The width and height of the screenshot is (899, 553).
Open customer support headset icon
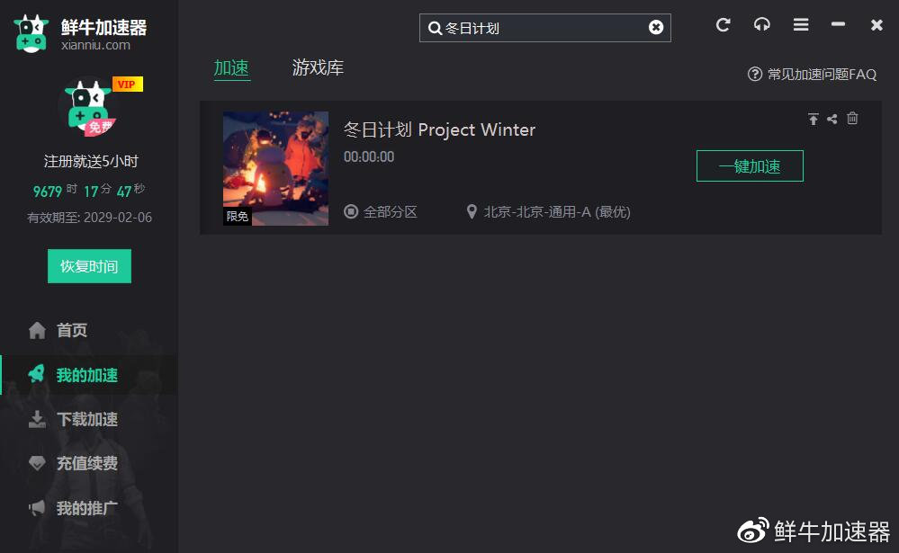pyautogui.click(x=761, y=24)
